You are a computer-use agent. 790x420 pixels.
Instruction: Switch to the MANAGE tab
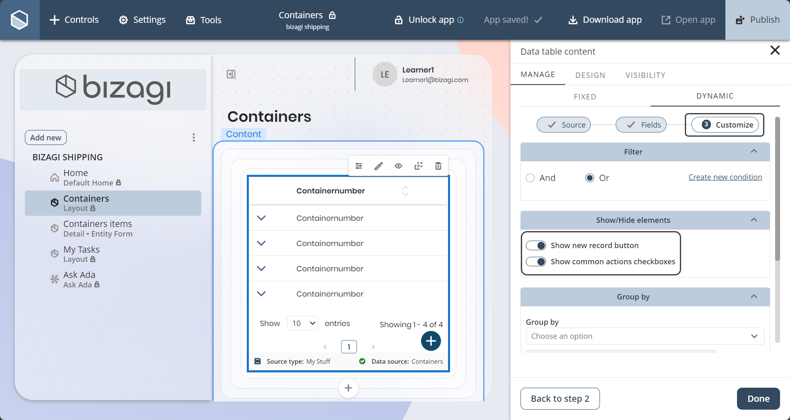coord(537,75)
